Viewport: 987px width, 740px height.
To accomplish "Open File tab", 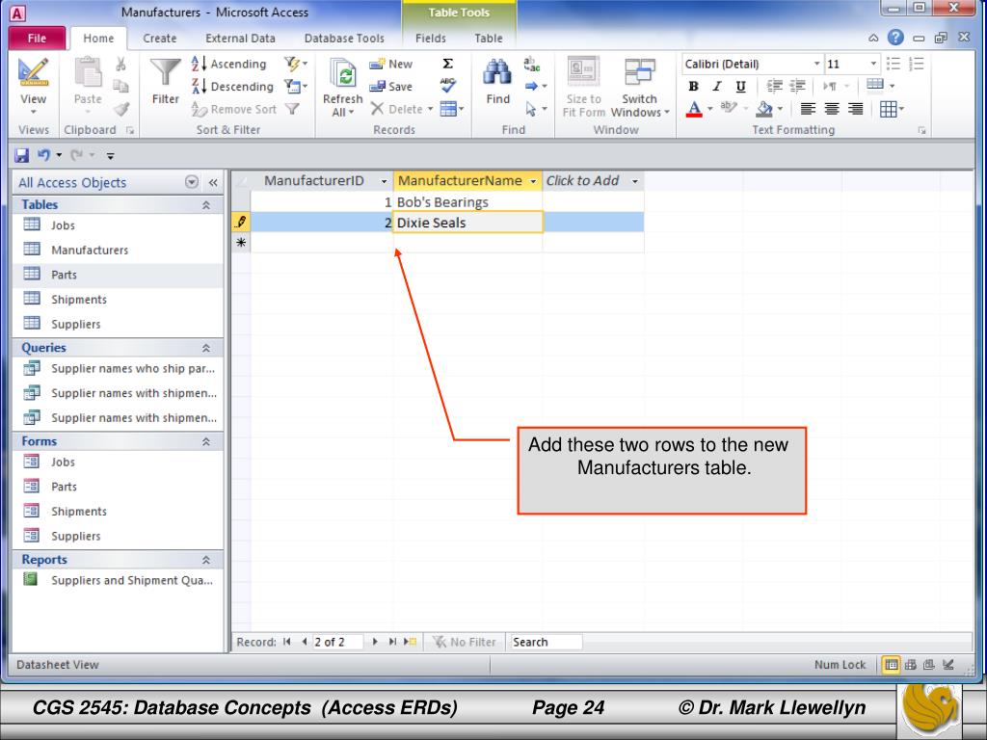I will (37, 38).
